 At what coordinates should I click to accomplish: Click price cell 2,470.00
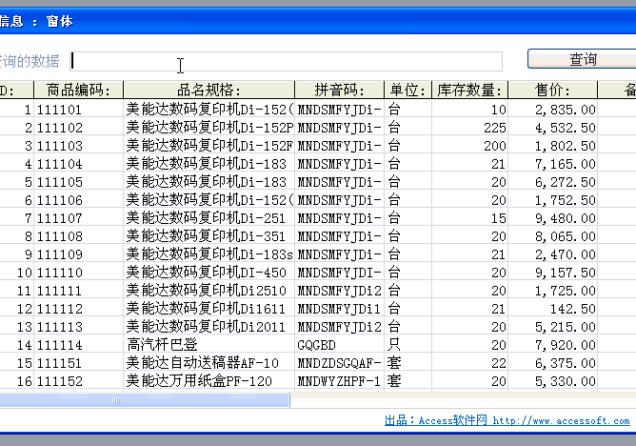[x=553, y=254]
